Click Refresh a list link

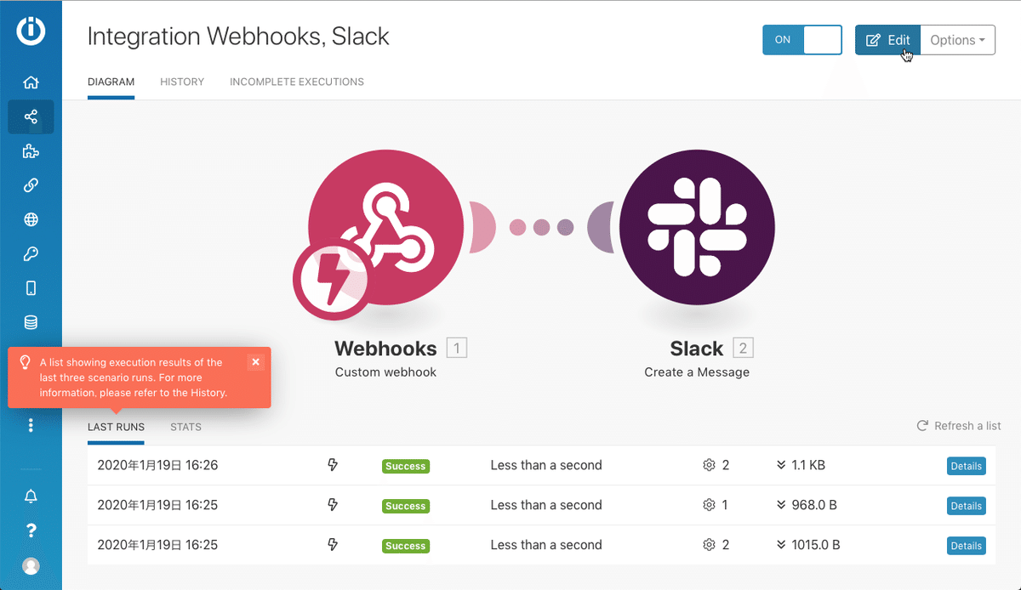(x=959, y=426)
